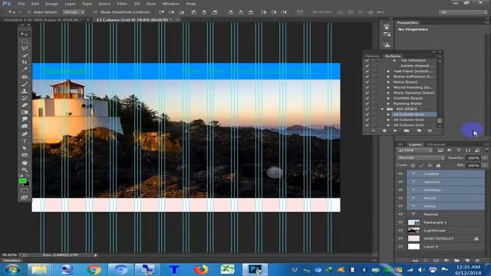491x276 pixels.
Task: Start recording in Actions panel
Action: [384, 131]
